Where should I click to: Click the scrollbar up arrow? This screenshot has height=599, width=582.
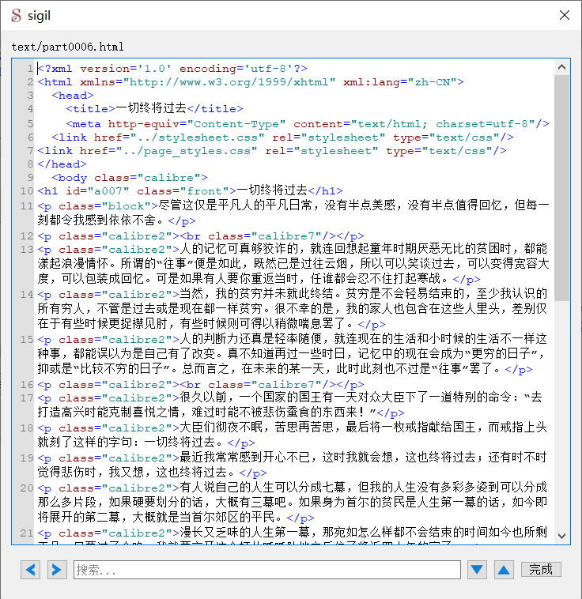pyautogui.click(x=561, y=67)
